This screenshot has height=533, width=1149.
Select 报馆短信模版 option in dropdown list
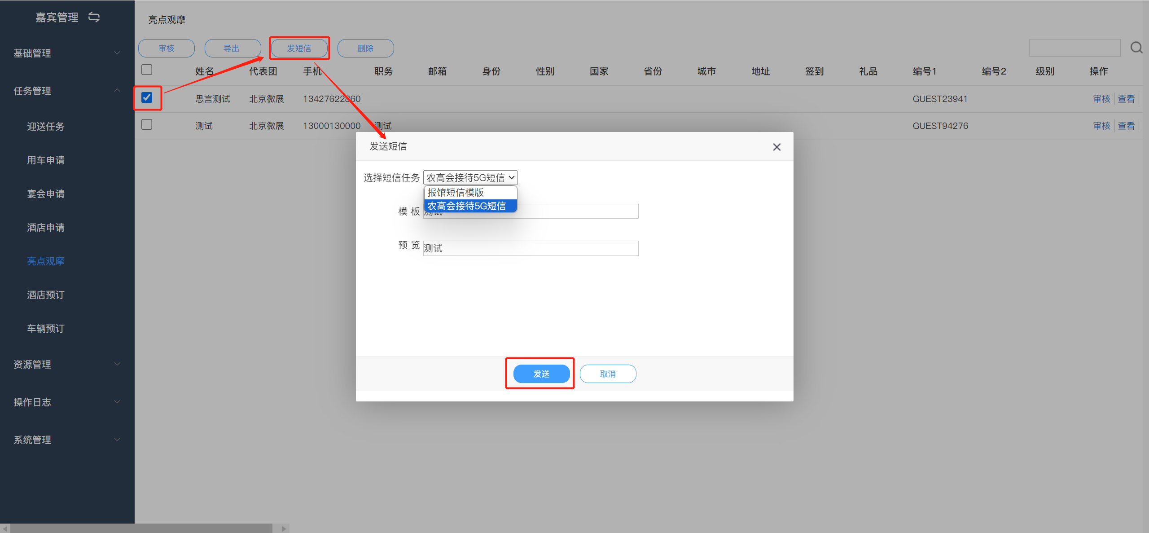coord(456,193)
